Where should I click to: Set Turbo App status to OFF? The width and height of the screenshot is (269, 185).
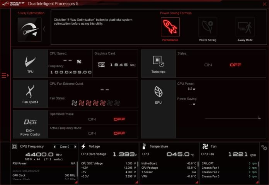[235, 65]
